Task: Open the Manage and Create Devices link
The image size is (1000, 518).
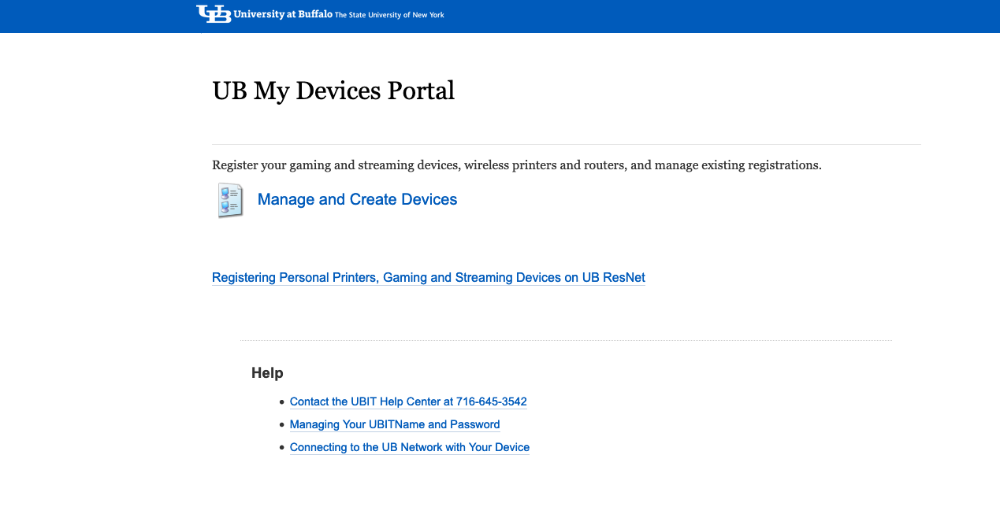Action: (x=357, y=200)
